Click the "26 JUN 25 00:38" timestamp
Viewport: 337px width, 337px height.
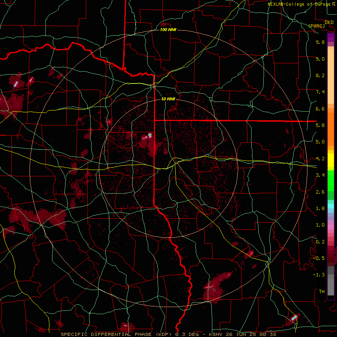[x=251, y=334]
